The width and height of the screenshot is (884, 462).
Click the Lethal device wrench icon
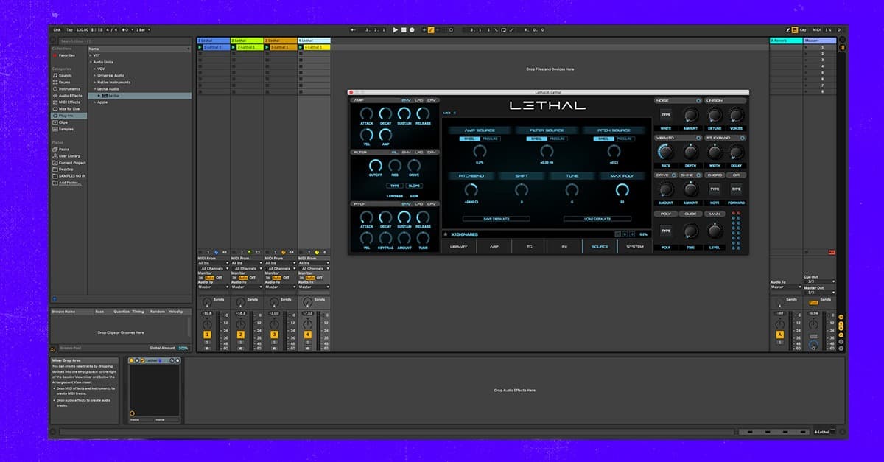[143, 360]
